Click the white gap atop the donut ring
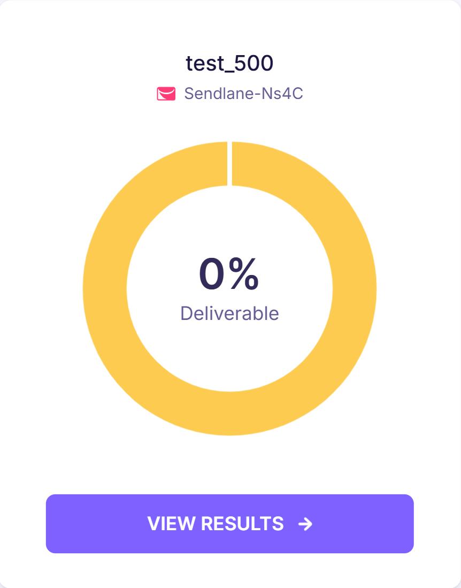Image resolution: width=461 pixels, height=588 pixels. 230,164
